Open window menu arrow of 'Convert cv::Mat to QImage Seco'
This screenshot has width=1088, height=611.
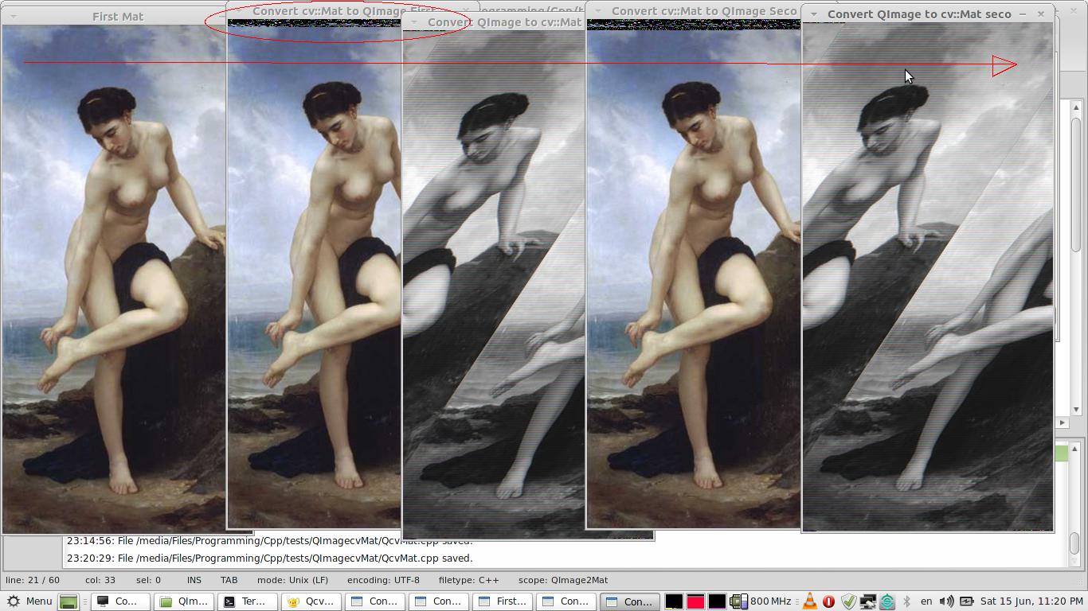click(x=597, y=11)
